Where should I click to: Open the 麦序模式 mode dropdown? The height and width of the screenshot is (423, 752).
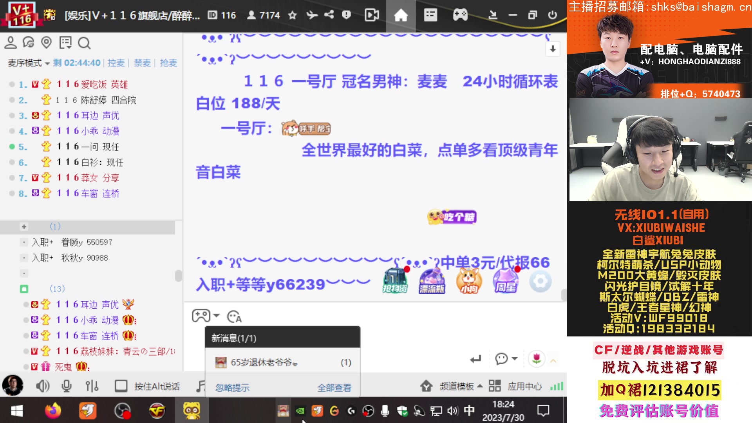pyautogui.click(x=29, y=63)
